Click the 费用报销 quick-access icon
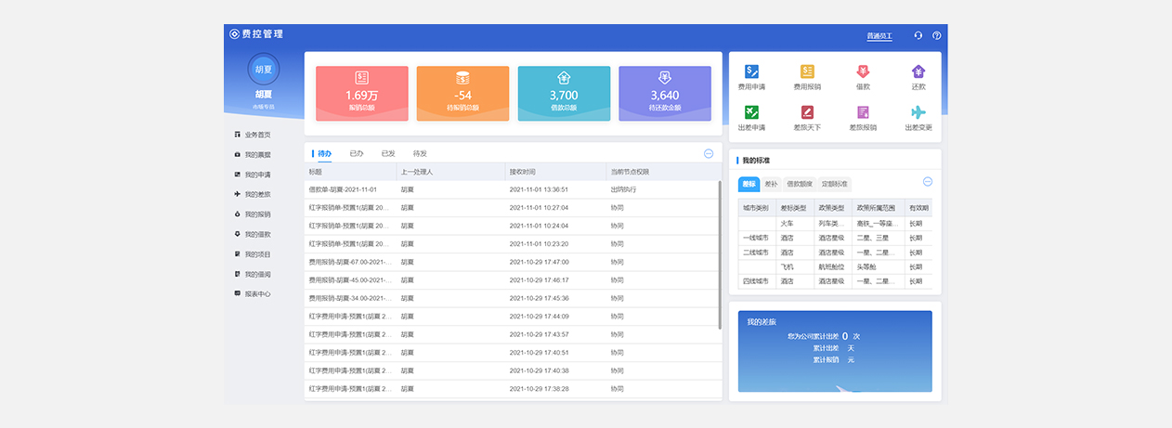This screenshot has height=428, width=1172. point(807,71)
